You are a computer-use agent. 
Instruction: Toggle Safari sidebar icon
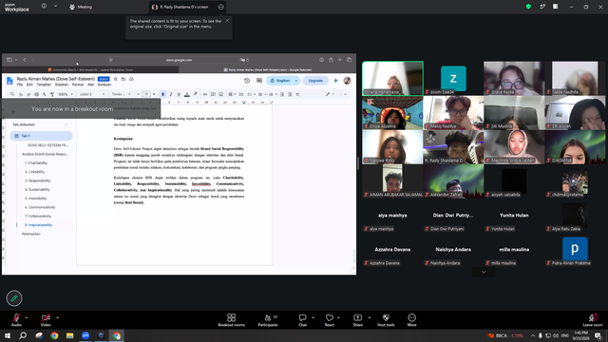9,60
